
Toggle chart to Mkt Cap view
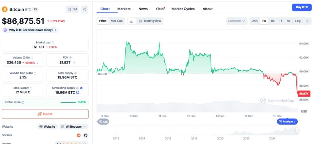click(x=117, y=21)
